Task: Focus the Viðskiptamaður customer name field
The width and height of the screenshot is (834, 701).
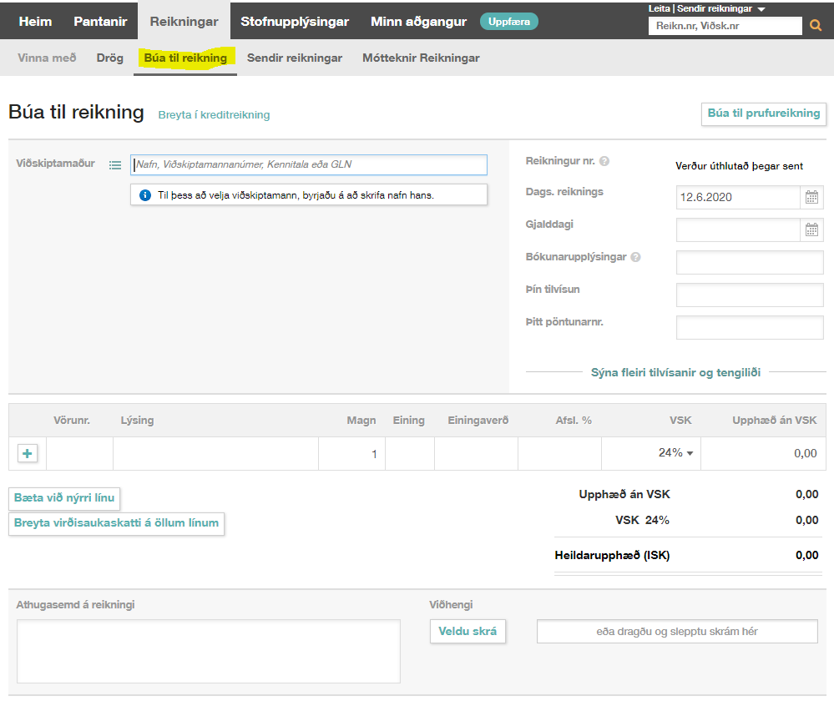Action: (309, 165)
